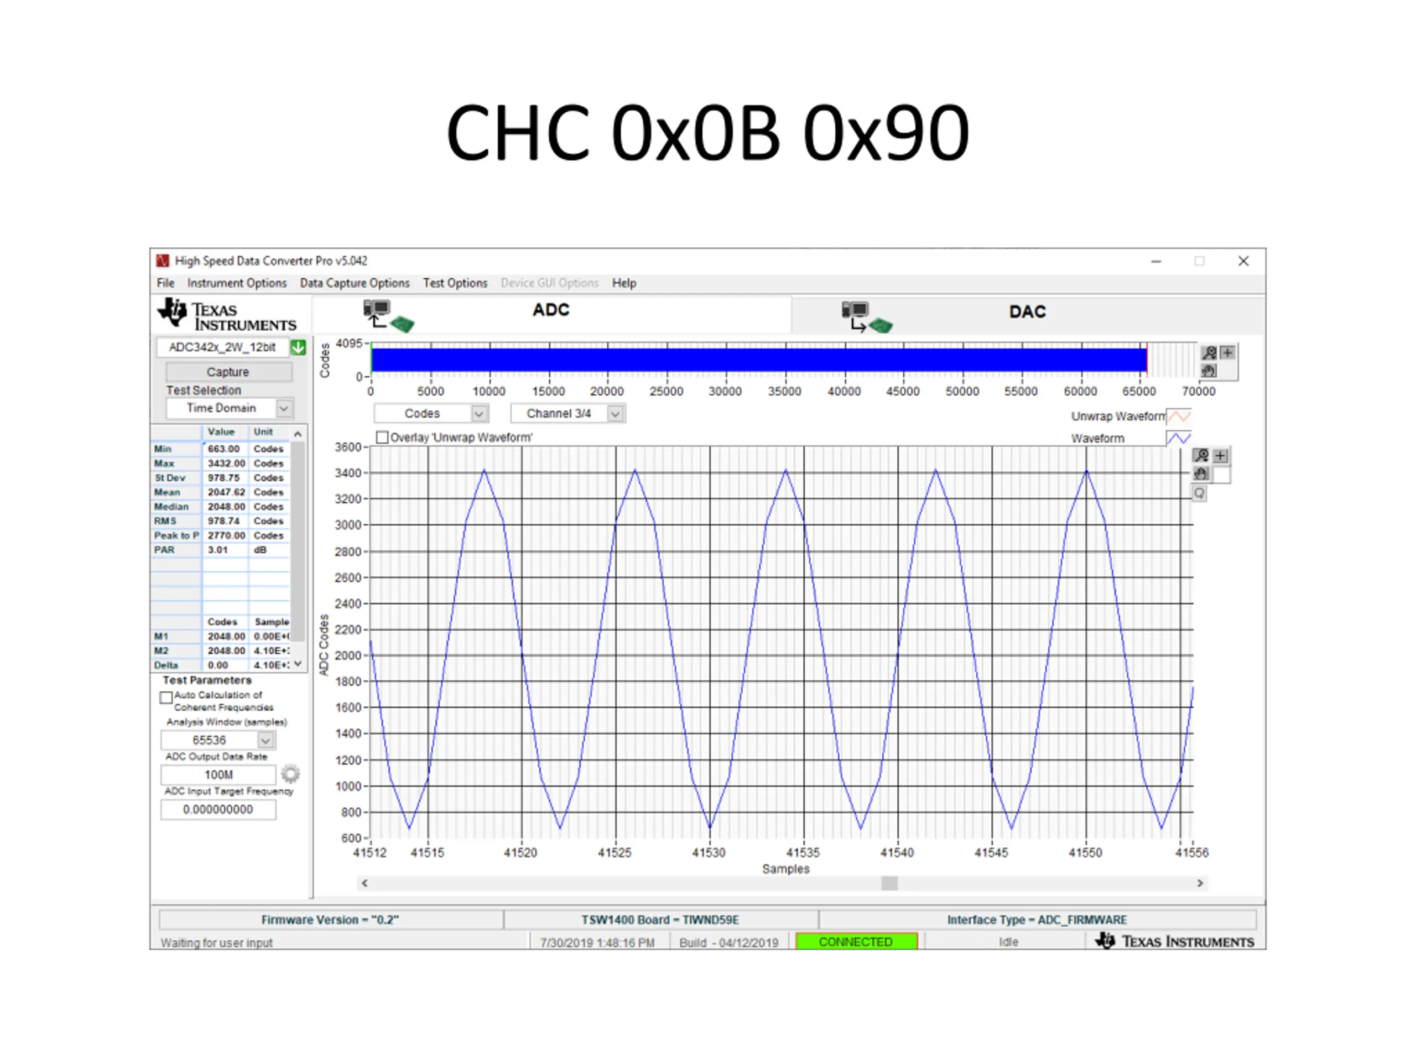Click the blue overview waveform bar
1416x1062 pixels.
tap(758, 360)
